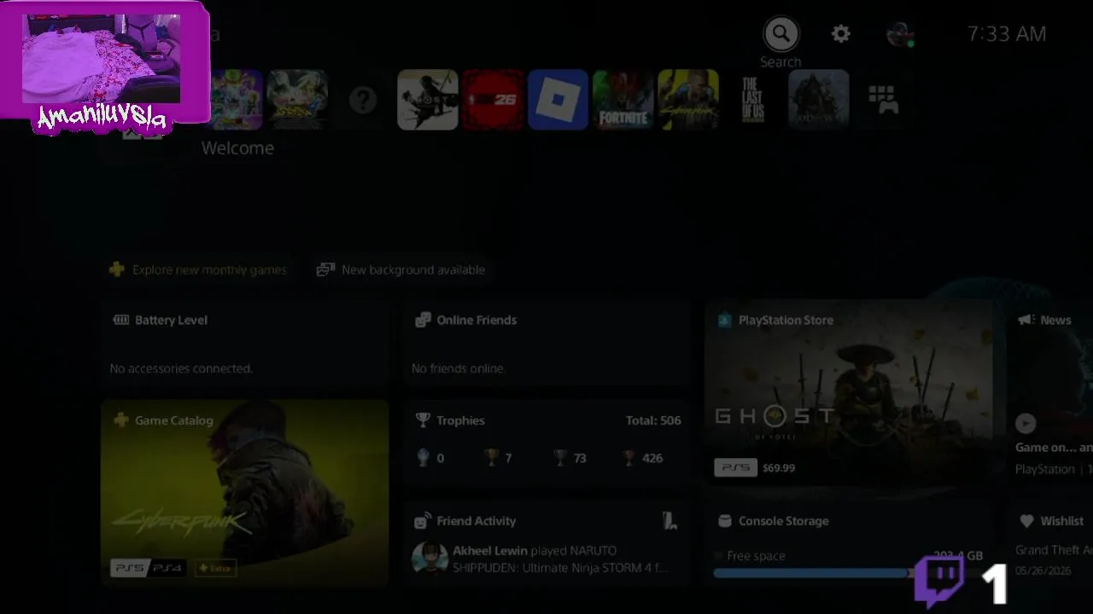
Task: Click Akheel Lewin's avatar
Action: click(430, 559)
